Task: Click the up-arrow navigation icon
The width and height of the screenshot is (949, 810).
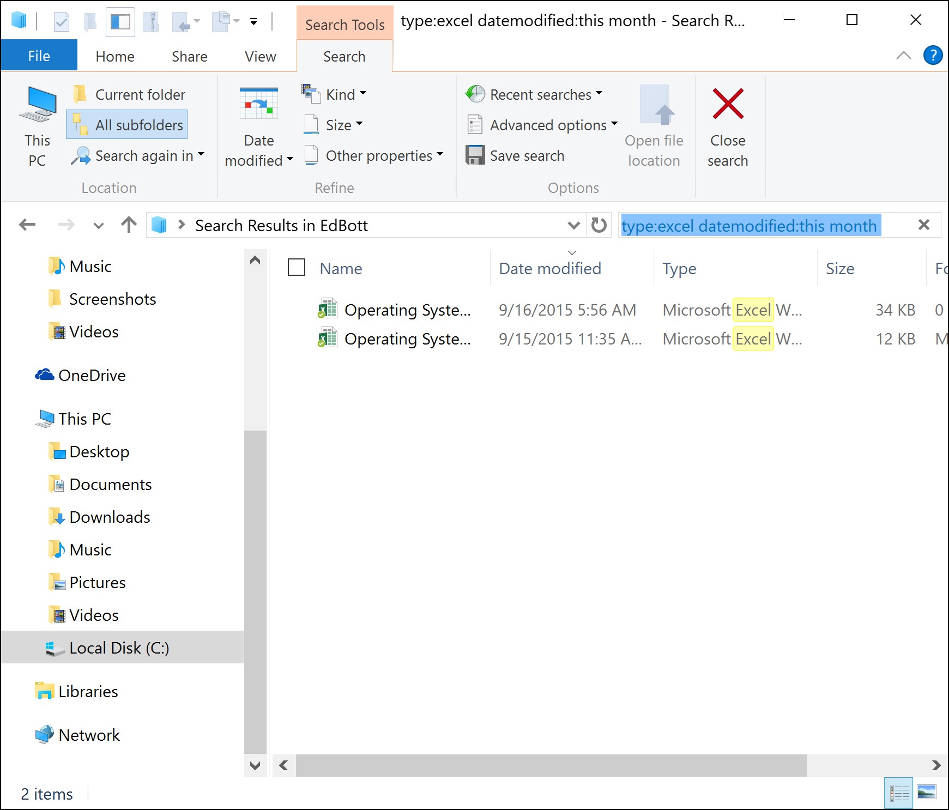Action: 129,225
